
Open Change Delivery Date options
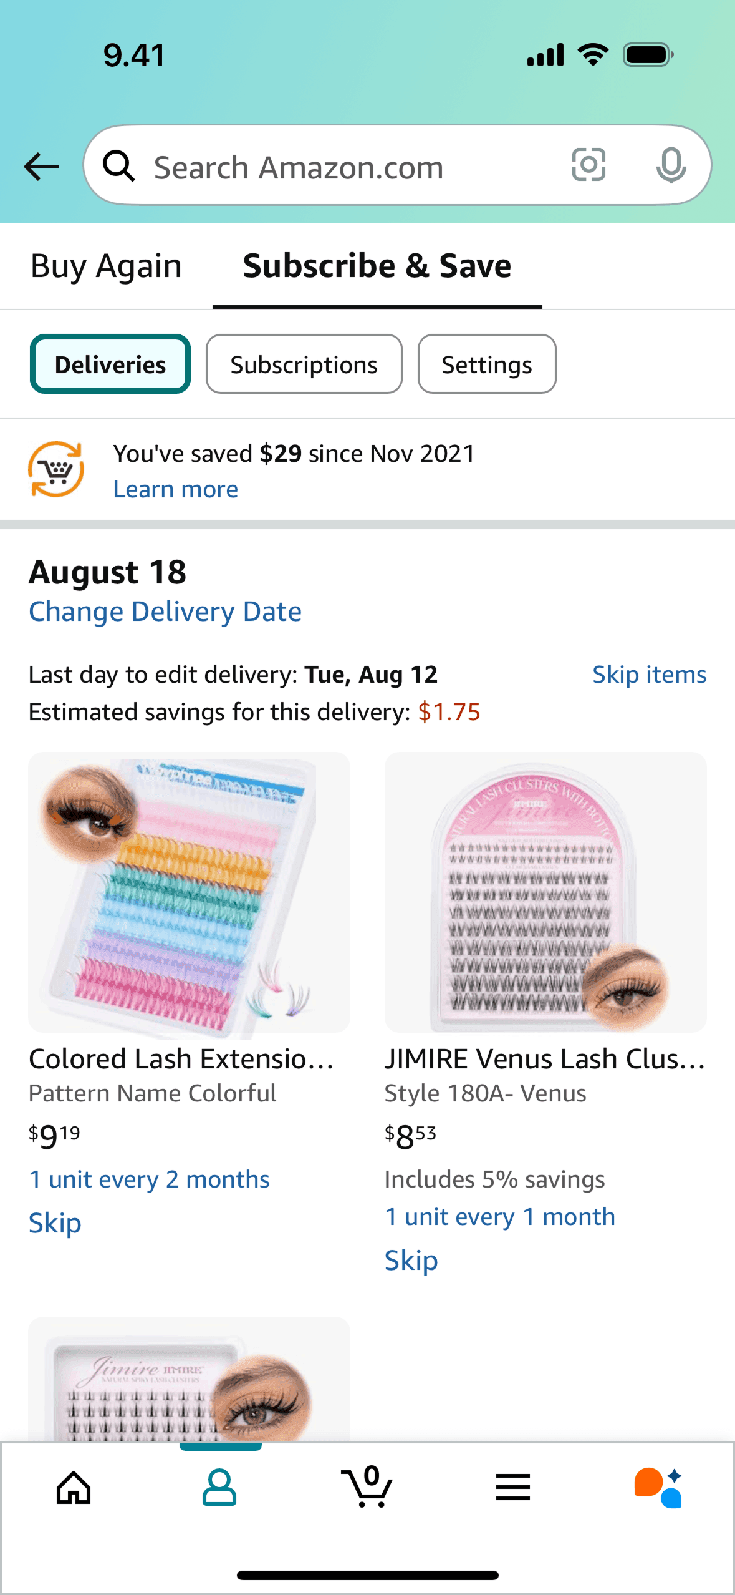point(165,611)
